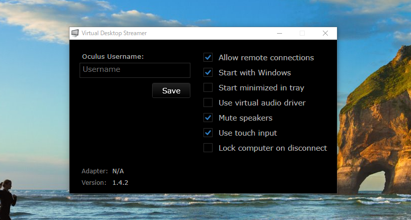Click the 'Adapter:' label text
The width and height of the screenshot is (411, 220).
[95, 171]
